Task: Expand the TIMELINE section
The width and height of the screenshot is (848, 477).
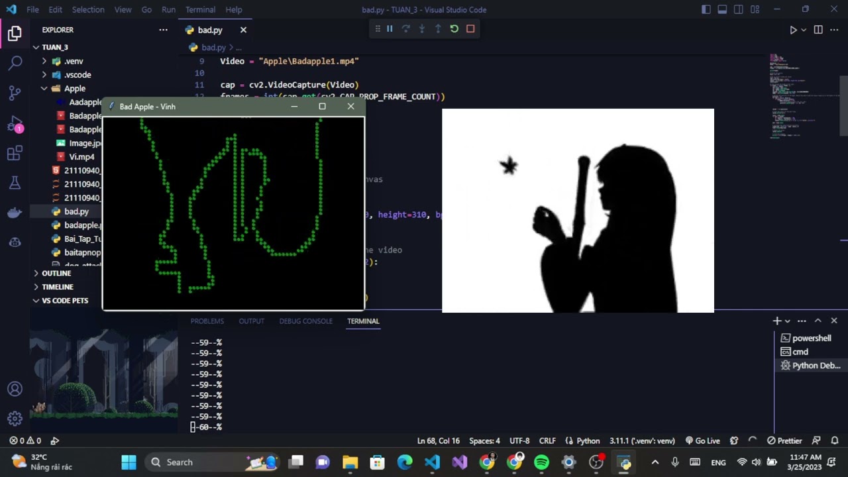Action: pos(58,287)
